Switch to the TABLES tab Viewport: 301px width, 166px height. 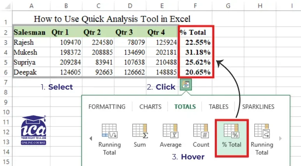click(x=218, y=107)
